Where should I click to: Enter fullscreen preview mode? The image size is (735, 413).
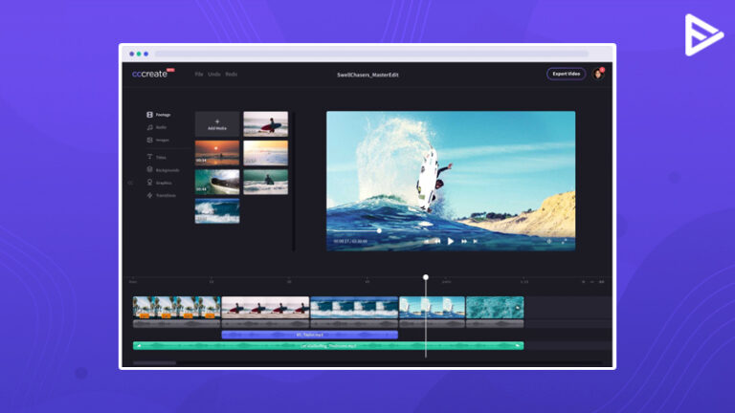[565, 241]
